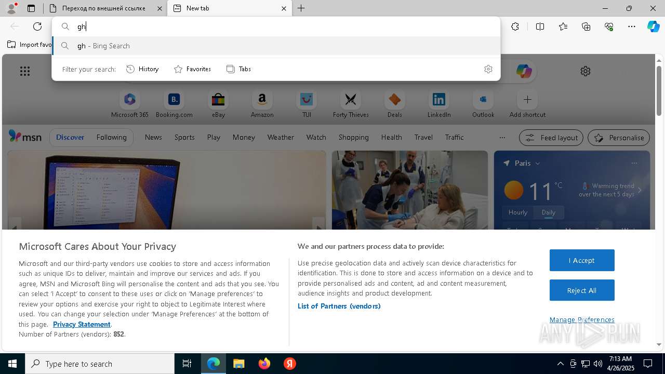
Task: Open Browser essentials heart icon
Action: tap(609, 26)
